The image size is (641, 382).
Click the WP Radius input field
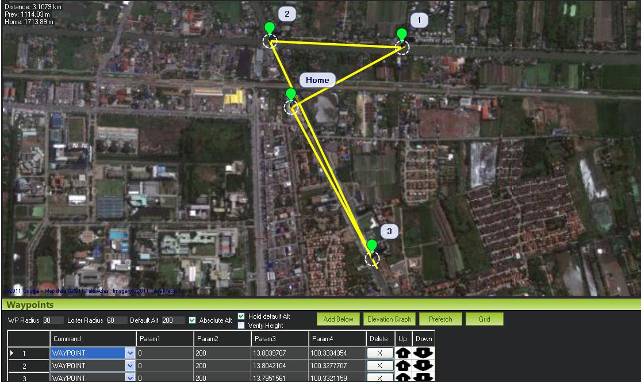(53, 320)
